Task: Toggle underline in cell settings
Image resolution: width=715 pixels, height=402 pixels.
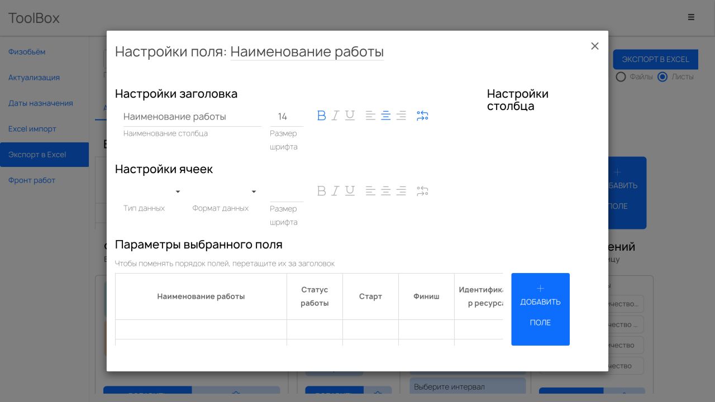Action: point(350,191)
